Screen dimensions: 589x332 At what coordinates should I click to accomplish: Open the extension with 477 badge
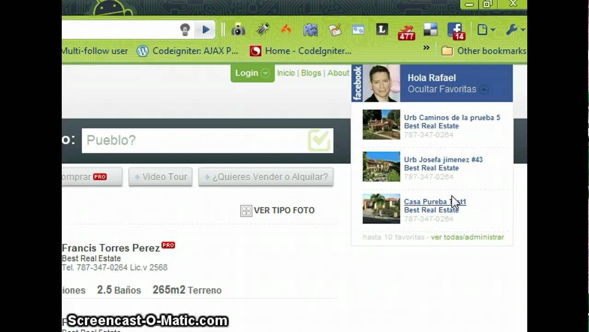coord(406,31)
